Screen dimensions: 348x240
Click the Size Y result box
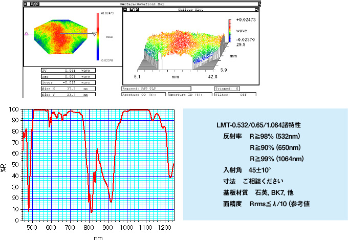pos(68,94)
